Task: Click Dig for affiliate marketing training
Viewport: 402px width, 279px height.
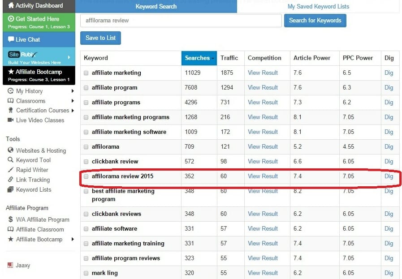Action: click(x=389, y=244)
